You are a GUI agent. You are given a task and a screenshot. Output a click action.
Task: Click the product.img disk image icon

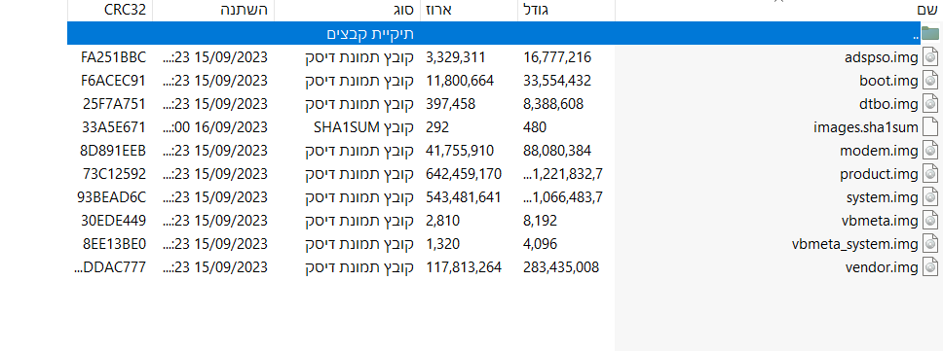tap(930, 174)
